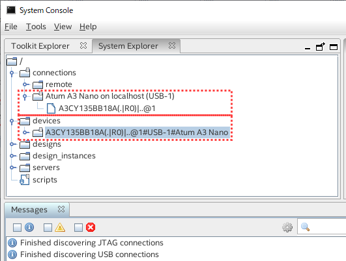The width and height of the screenshot is (346, 261).
Task: Select 'Finished discovering USB connections' message
Action: pyautogui.click(x=89, y=255)
